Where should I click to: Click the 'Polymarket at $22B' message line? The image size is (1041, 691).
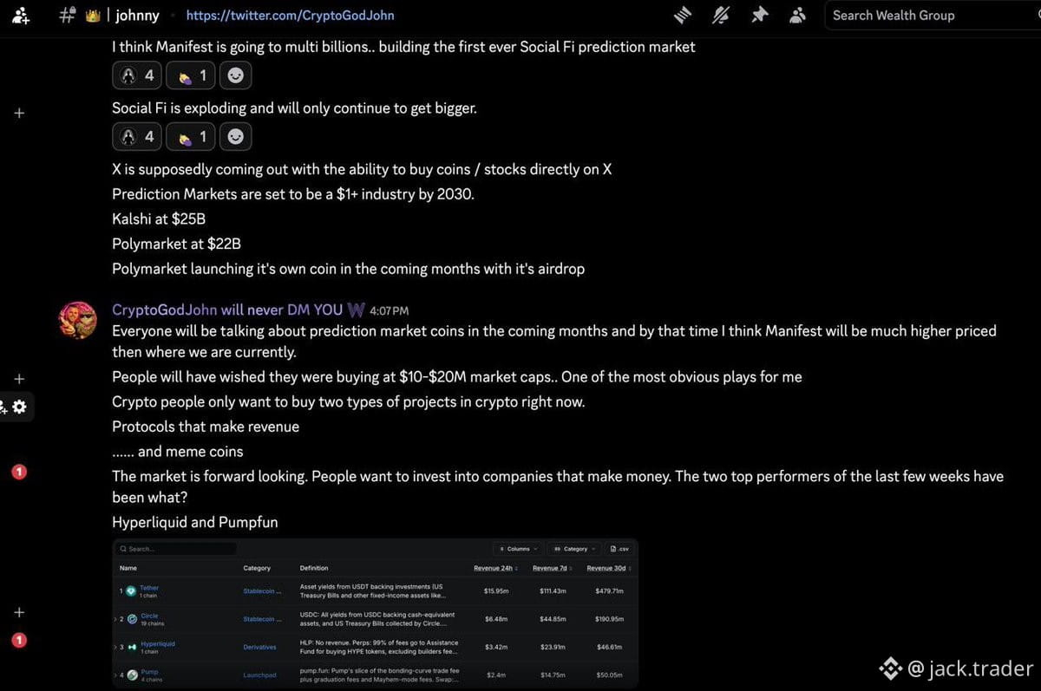coord(176,244)
